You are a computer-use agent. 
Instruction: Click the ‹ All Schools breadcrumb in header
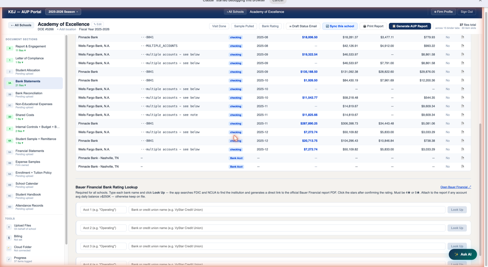(235, 12)
